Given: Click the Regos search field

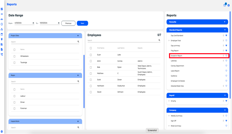Looking at the screenshot, I should point(43,82).
